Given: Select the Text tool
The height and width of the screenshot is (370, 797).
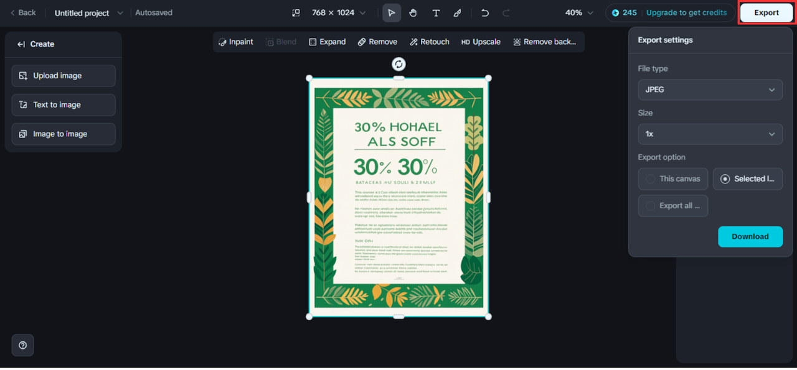Looking at the screenshot, I should pos(436,12).
